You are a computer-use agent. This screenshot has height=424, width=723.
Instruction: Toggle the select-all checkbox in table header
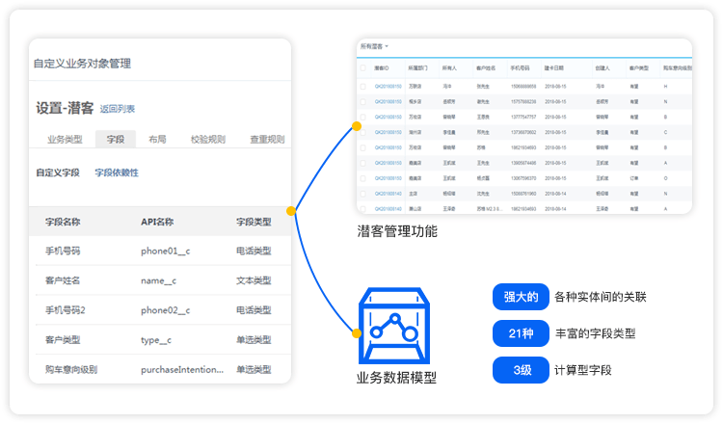tap(363, 69)
